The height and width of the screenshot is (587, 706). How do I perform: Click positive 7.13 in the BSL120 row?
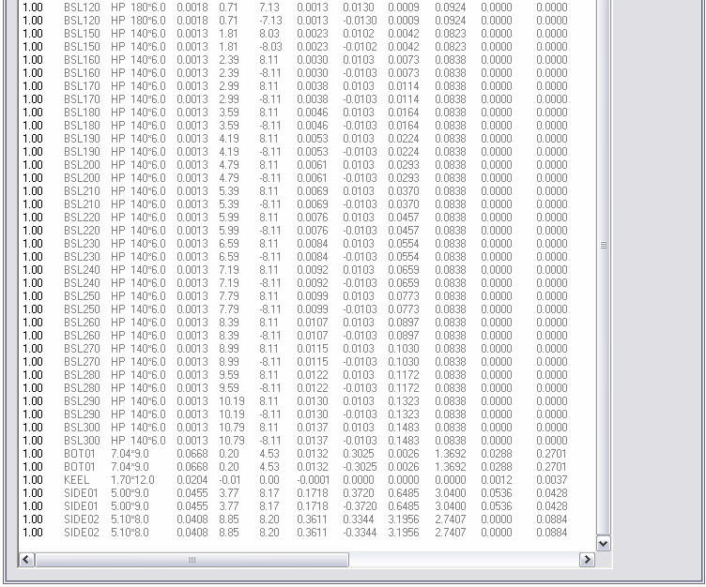pyautogui.click(x=269, y=8)
